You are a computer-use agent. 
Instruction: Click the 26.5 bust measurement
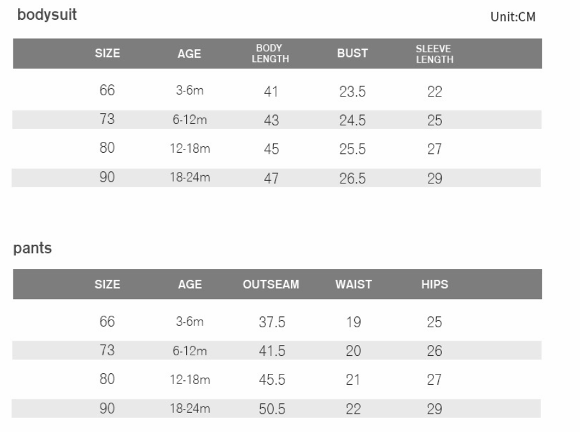point(352,179)
